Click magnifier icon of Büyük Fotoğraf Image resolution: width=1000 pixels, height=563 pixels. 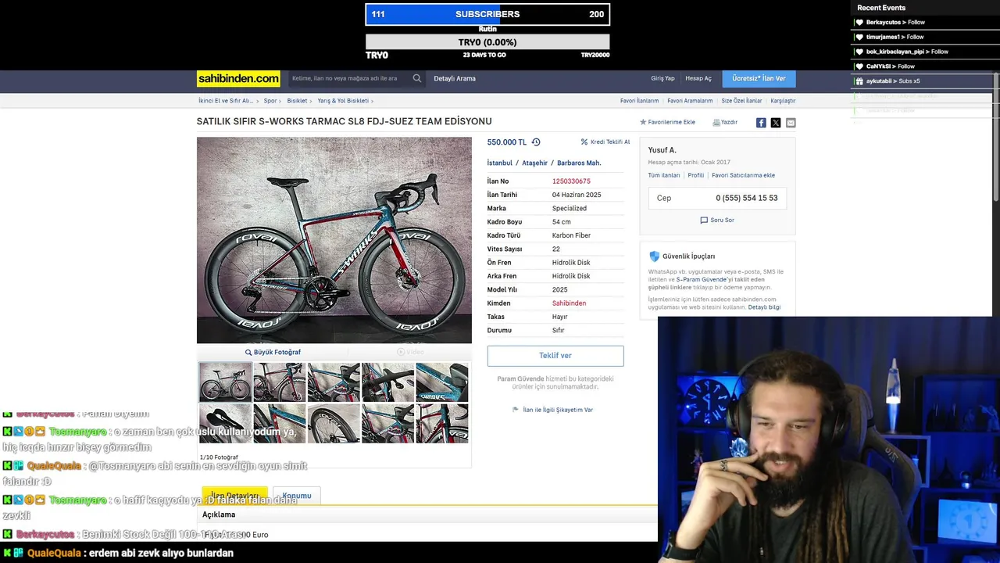coord(248,353)
